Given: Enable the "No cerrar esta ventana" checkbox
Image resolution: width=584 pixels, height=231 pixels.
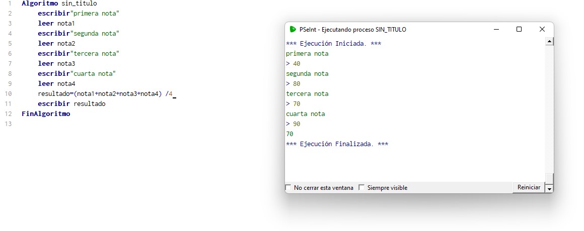Looking at the screenshot, I should click(288, 188).
